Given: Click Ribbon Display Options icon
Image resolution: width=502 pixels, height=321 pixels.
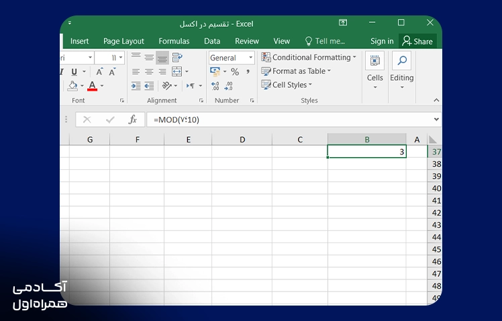Looking at the screenshot, I should (x=343, y=22).
